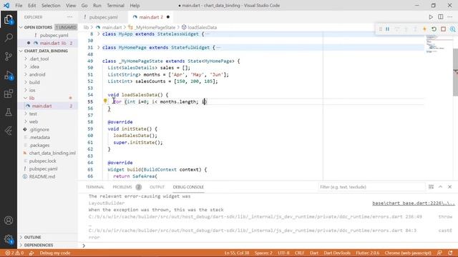Run the Dart file with play icon
The height and width of the screenshot is (257, 458).
pos(431,17)
